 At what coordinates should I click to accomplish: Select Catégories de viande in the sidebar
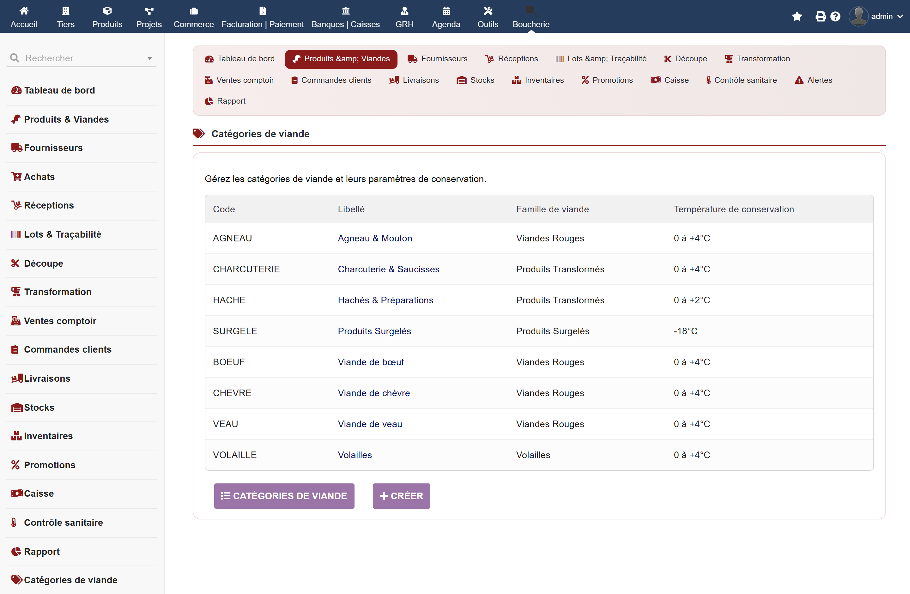click(x=64, y=580)
